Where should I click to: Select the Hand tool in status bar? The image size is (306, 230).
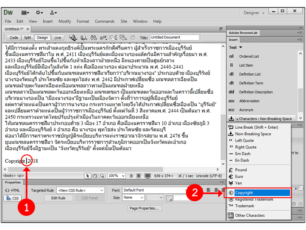pyautogui.click(x=94, y=176)
